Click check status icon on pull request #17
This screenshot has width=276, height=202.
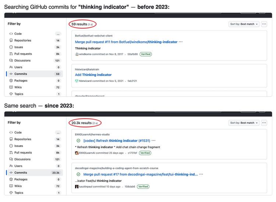point(78,174)
